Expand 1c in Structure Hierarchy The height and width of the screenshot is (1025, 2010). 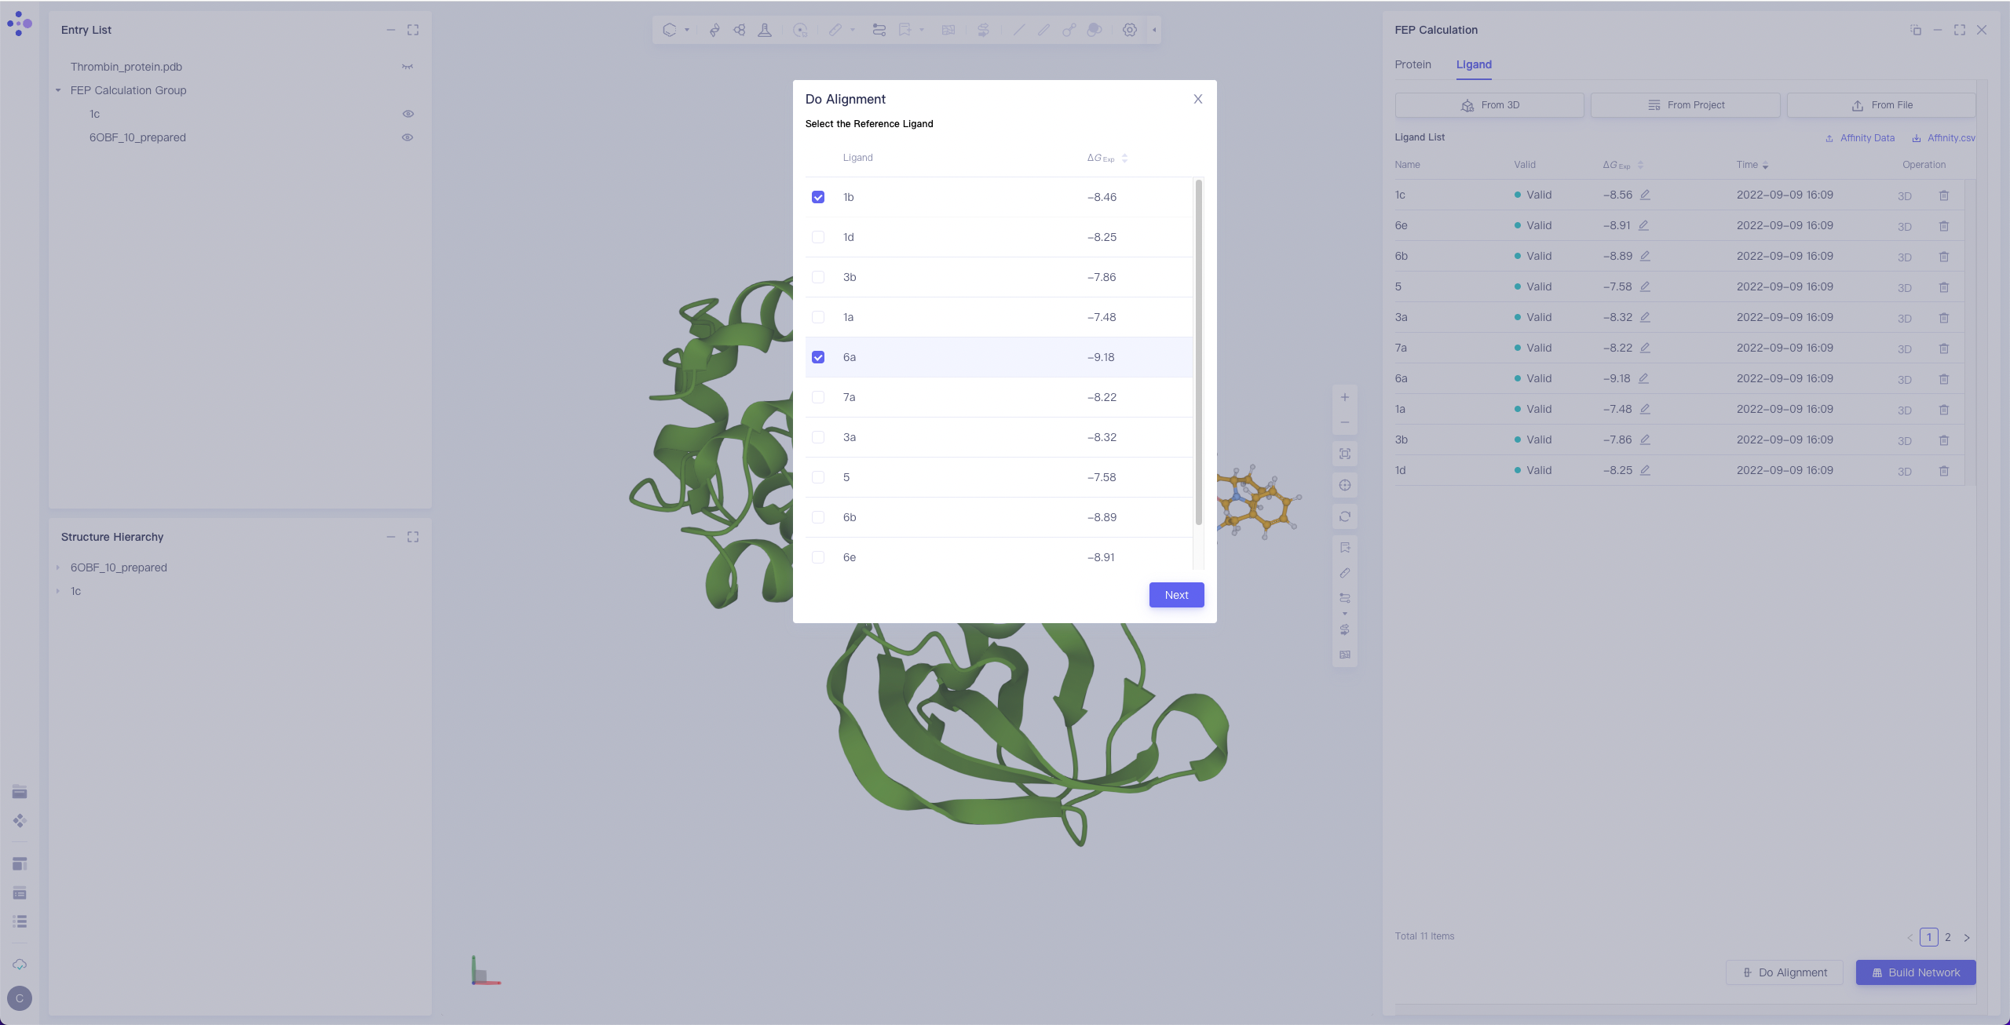(58, 591)
